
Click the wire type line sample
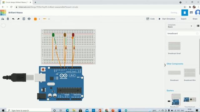45,19
